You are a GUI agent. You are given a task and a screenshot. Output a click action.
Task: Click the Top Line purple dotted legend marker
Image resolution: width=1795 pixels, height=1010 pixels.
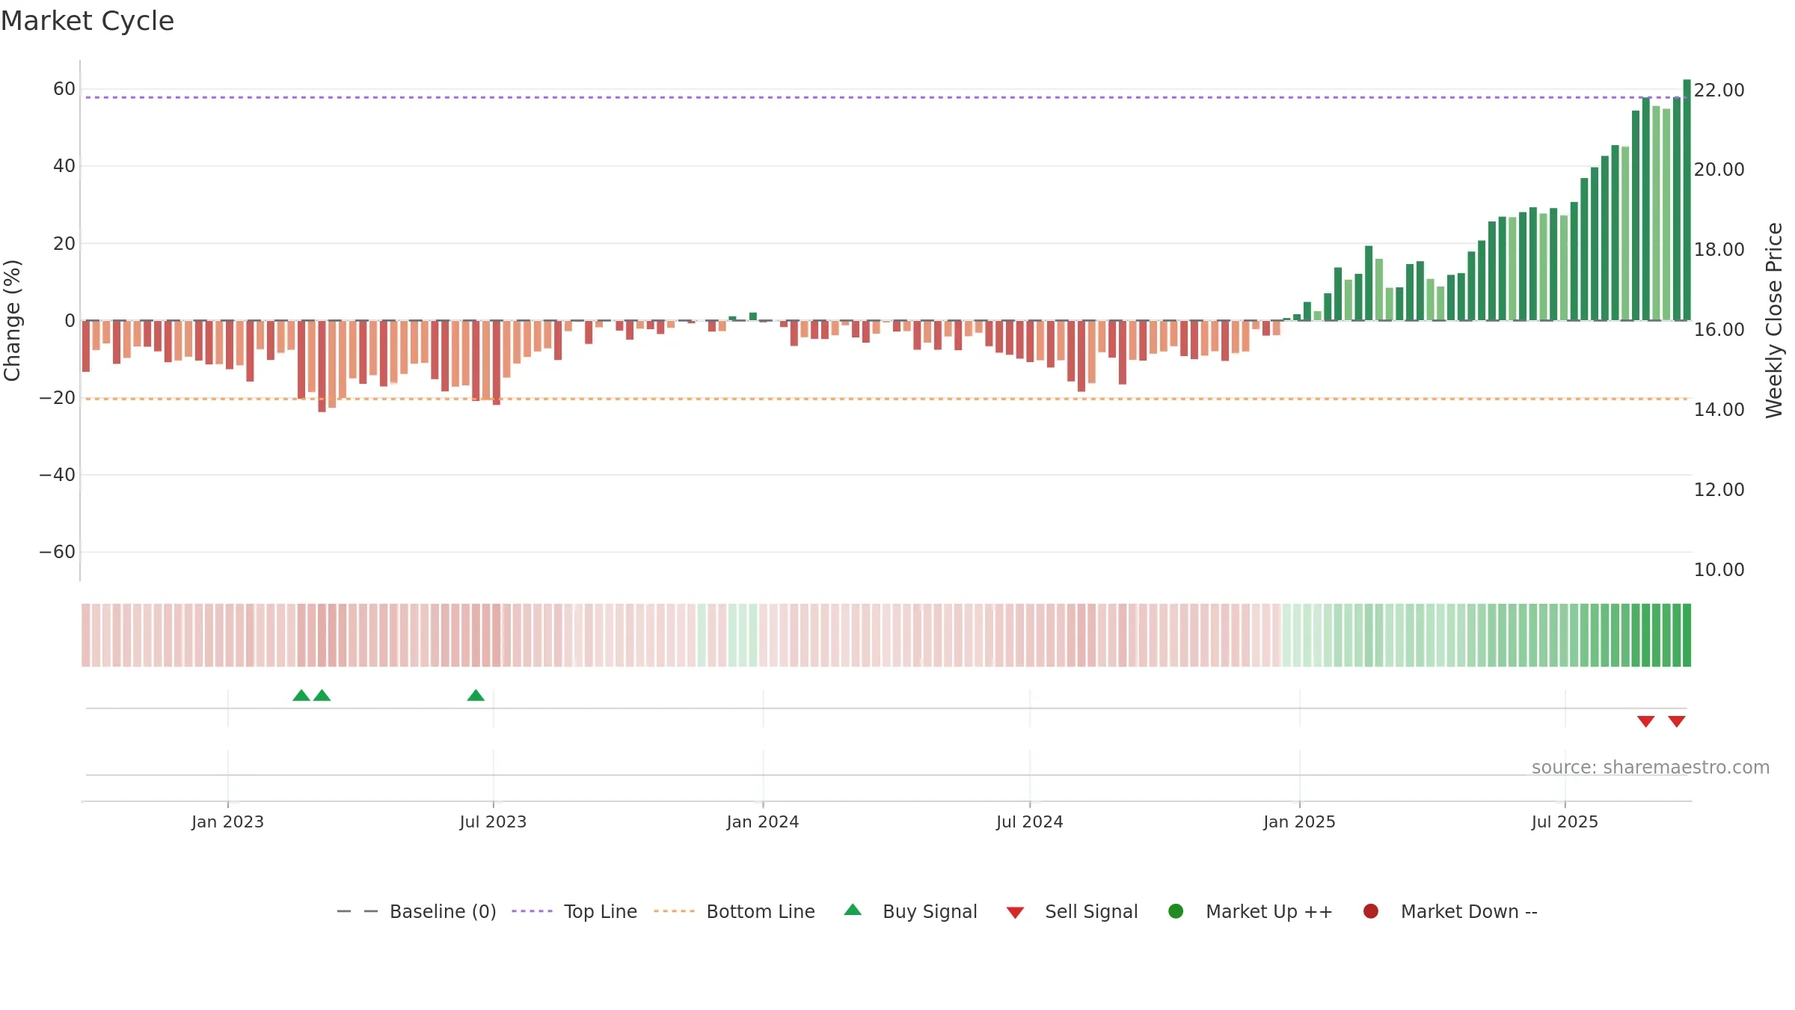[532, 911]
